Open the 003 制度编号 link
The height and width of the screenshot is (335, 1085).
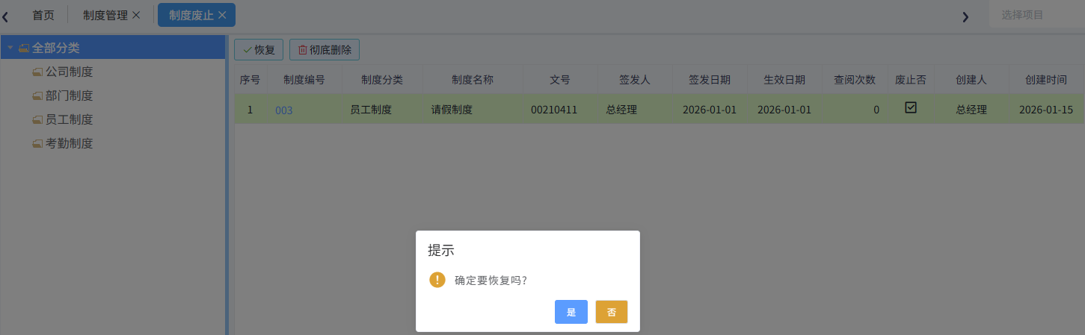pyautogui.click(x=283, y=110)
